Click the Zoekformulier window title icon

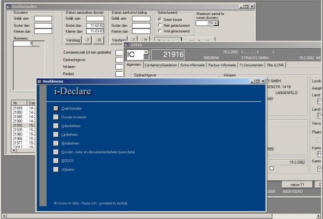pos(9,7)
